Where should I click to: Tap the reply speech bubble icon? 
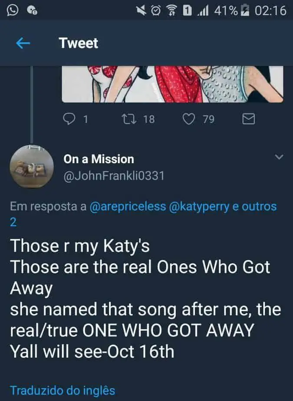[70, 118]
